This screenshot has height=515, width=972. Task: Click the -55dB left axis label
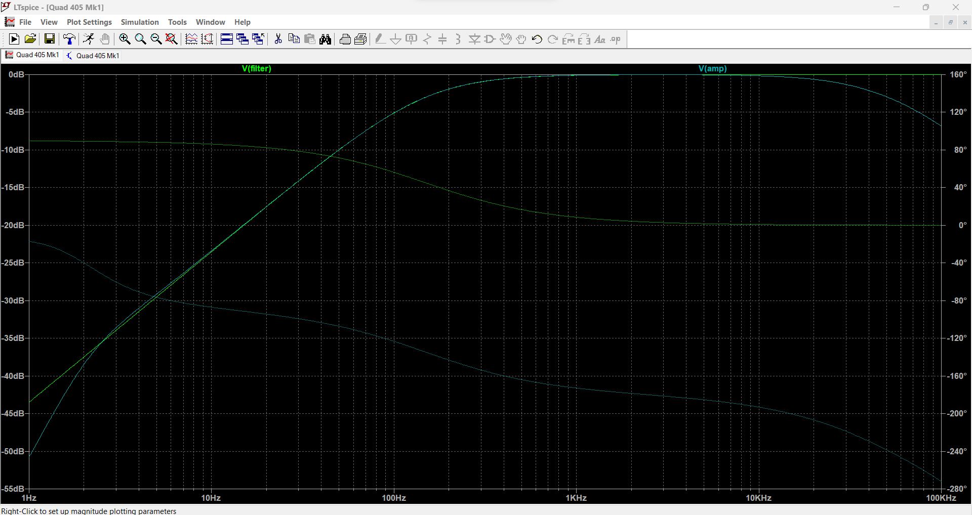tap(13, 489)
